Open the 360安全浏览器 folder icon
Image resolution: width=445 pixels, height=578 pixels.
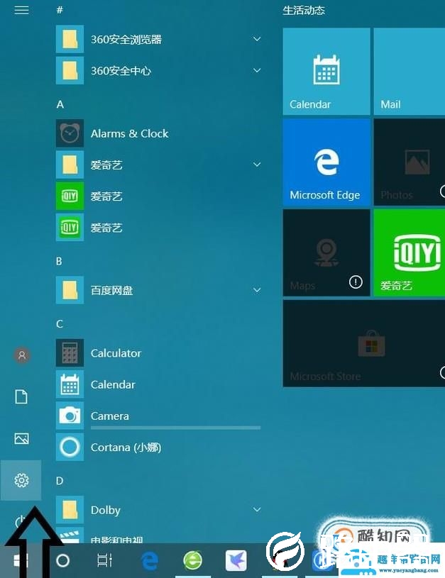(70, 39)
